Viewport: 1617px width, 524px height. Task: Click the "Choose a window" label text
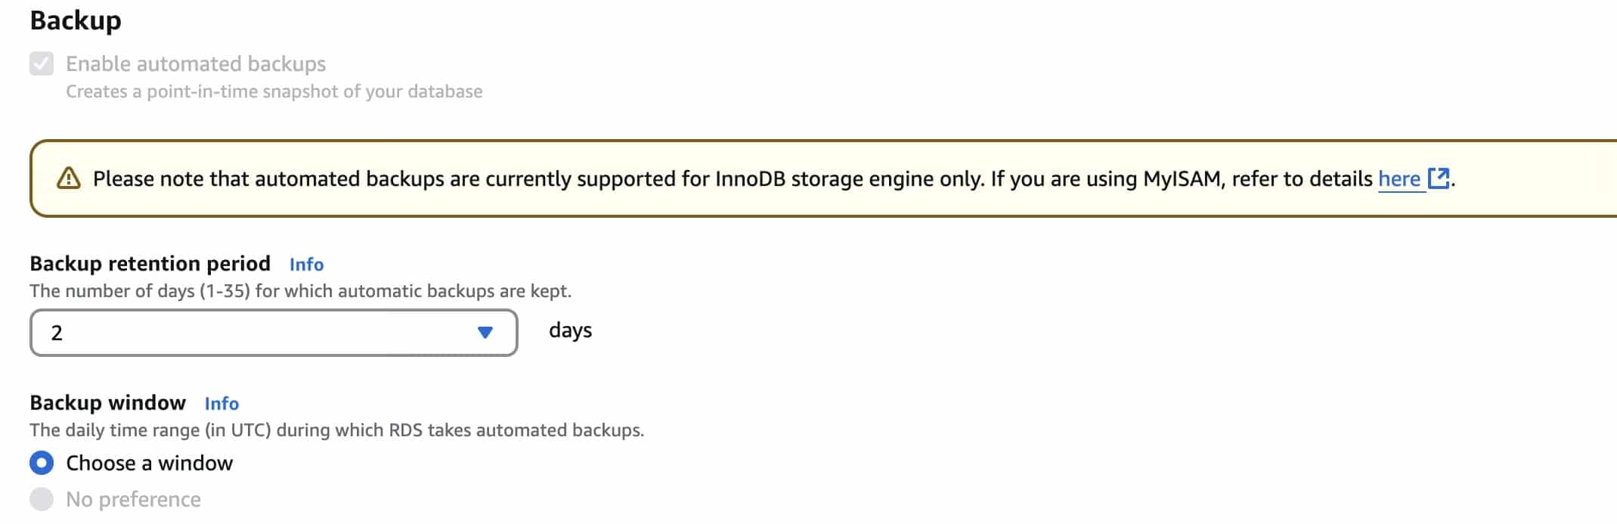click(x=150, y=463)
